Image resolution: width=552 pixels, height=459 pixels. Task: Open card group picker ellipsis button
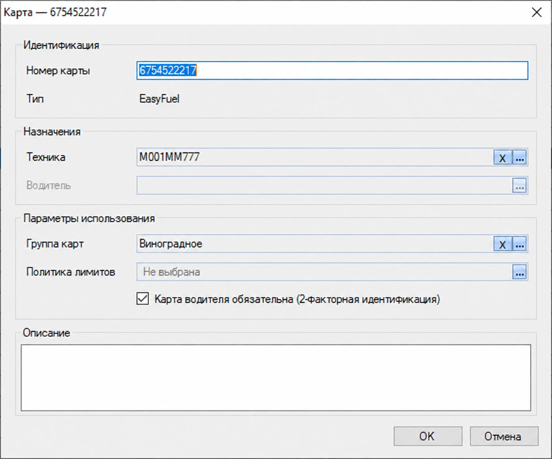pos(519,244)
